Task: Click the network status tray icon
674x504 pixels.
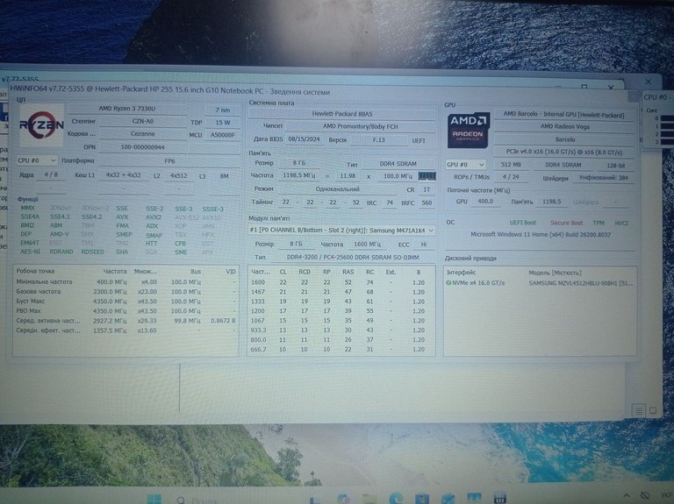Action: click(x=645, y=496)
